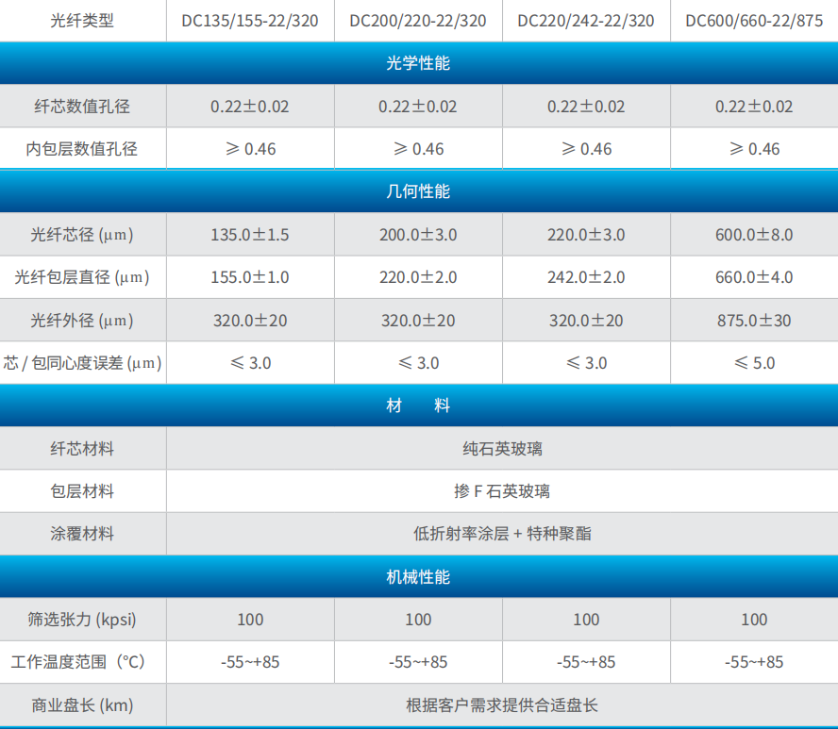Click the 低折射率涂层 + 特种聚酯 coating cell
838x729 pixels.
[502, 534]
